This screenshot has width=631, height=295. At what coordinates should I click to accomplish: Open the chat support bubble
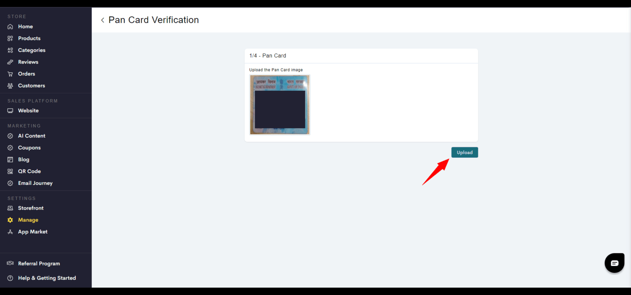coord(614,263)
